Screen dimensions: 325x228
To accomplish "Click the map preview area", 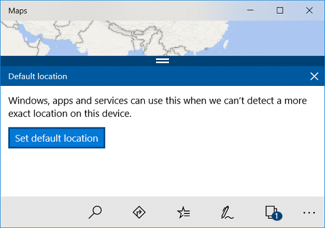I will pos(162,38).
